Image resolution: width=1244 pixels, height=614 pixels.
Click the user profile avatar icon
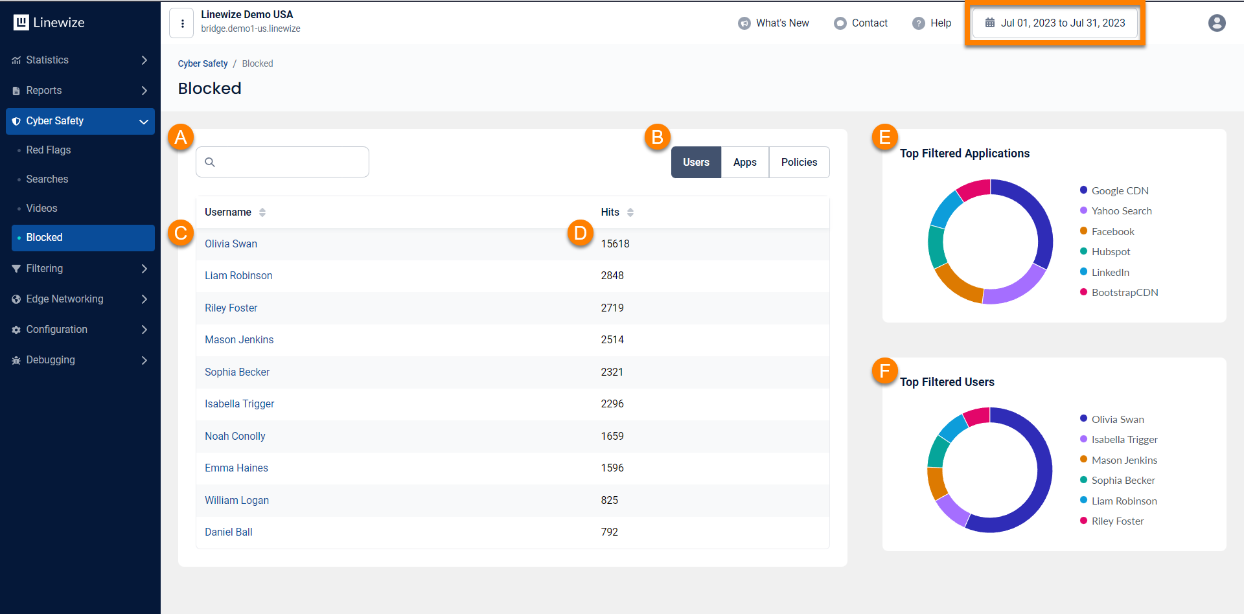(x=1216, y=23)
